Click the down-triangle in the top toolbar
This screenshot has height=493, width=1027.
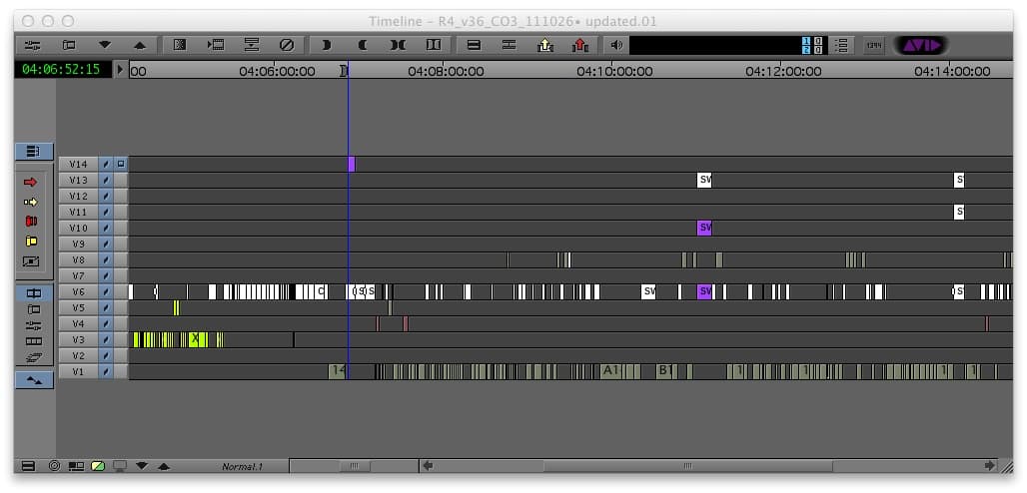tap(104, 45)
